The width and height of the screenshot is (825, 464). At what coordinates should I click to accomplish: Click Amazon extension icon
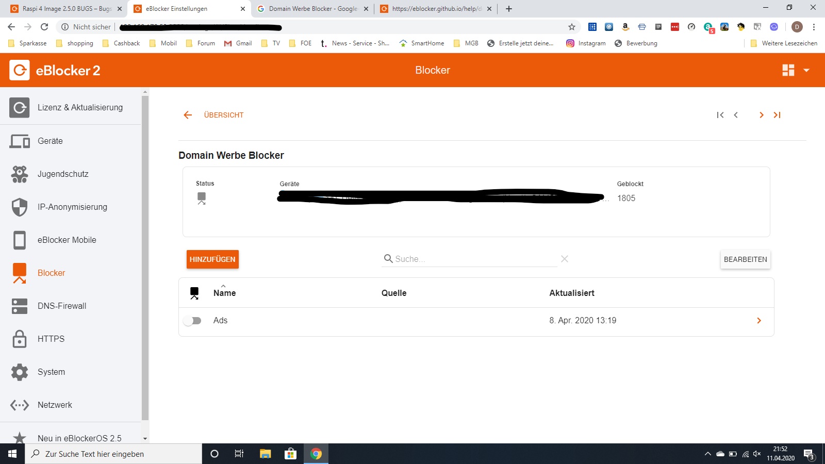(x=625, y=27)
